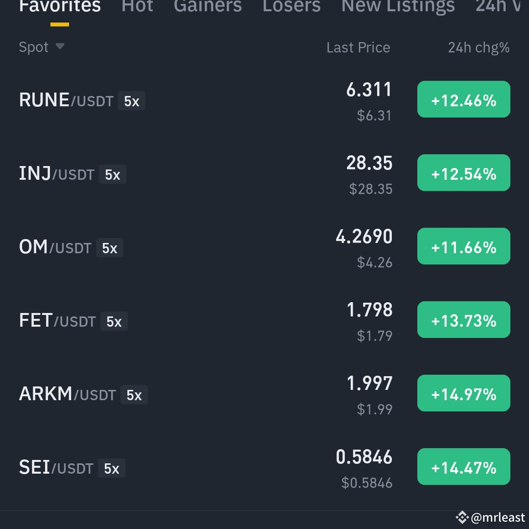Image resolution: width=529 pixels, height=529 pixels.
Task: Click the 5x margin badge beside INJ/USDT
Action: point(112,174)
